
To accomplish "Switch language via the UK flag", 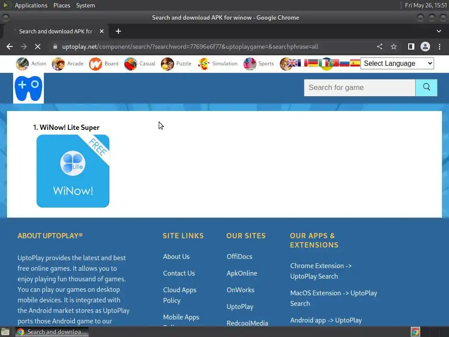I will (x=292, y=63).
